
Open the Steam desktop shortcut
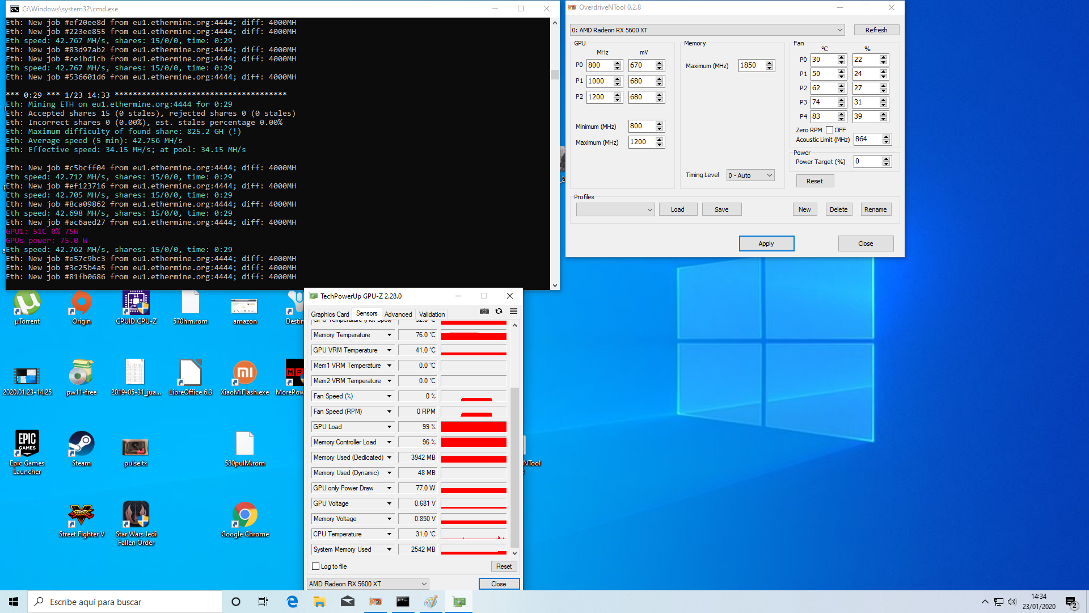point(81,448)
